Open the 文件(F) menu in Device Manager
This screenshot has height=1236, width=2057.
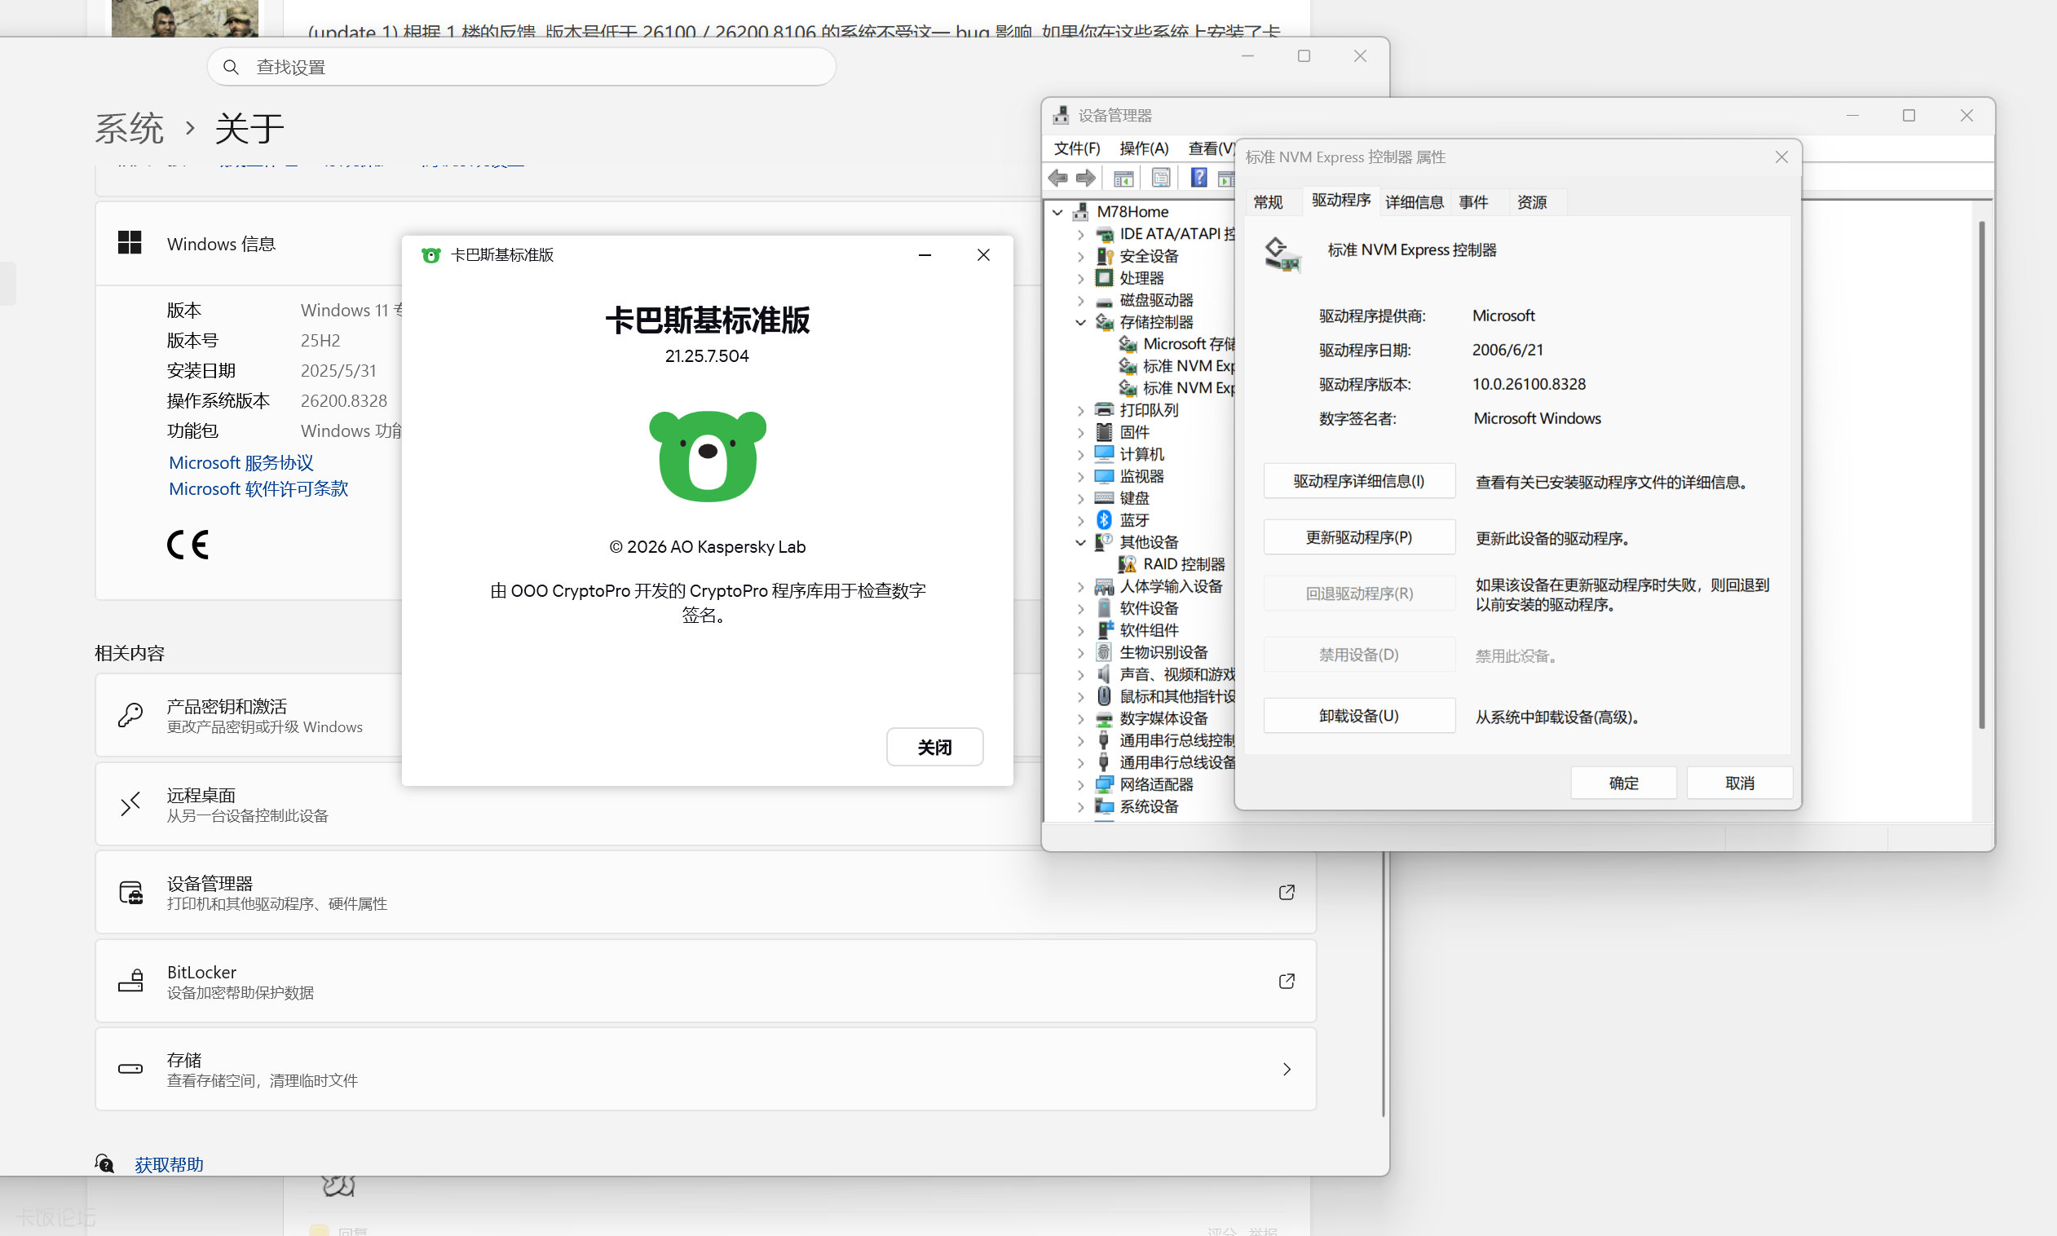point(1077,148)
